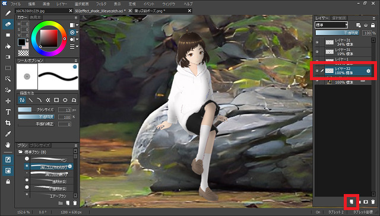The height and width of the screenshot is (216, 380).
Task: Open settings gear on レイヤー32
Action: pyautogui.click(x=368, y=71)
